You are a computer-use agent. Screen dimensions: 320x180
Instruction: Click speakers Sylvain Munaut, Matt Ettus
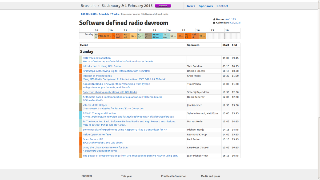click(x=203, y=113)
